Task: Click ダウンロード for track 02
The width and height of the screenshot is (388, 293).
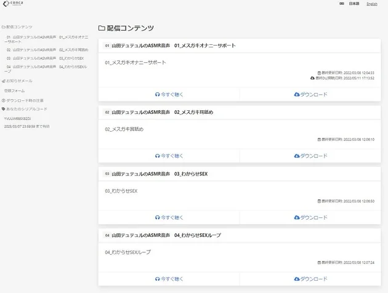Action: tap(310, 156)
